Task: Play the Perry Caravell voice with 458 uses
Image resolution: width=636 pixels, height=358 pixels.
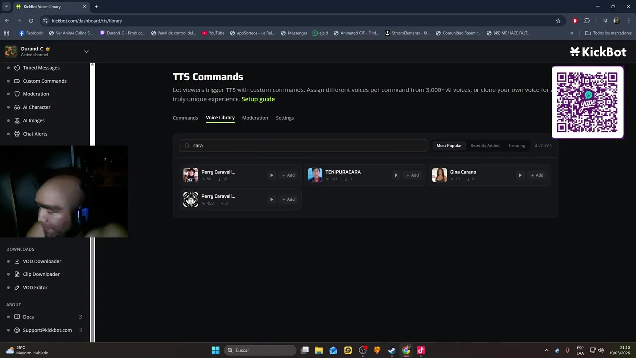Action: tap(271, 199)
